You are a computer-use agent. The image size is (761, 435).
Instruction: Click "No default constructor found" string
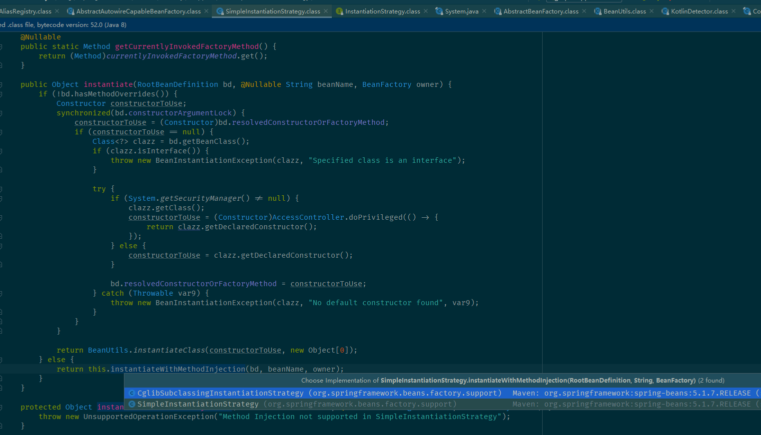[x=376, y=303]
